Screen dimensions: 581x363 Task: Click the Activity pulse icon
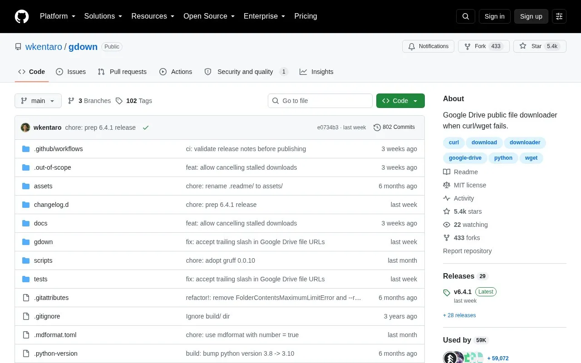point(447,198)
